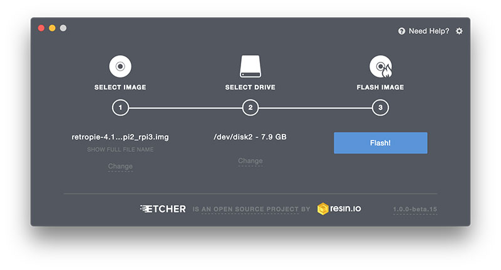Open the Need Help? link
Screen dimensions: 501x270
pyautogui.click(x=428, y=31)
